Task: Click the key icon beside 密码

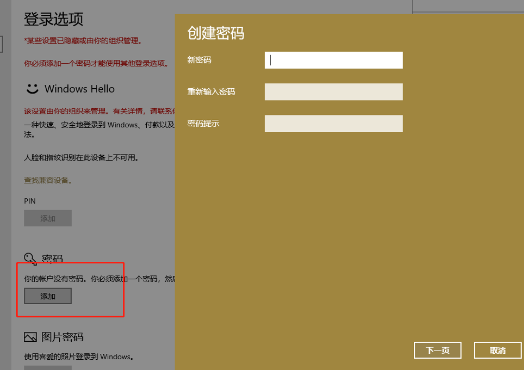Action: pyautogui.click(x=30, y=259)
